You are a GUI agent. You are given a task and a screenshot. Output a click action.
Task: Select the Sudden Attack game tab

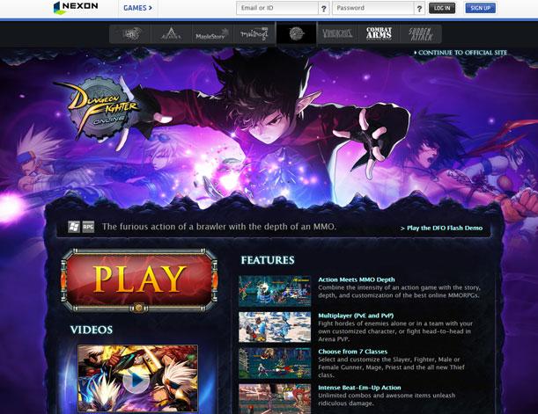point(421,33)
